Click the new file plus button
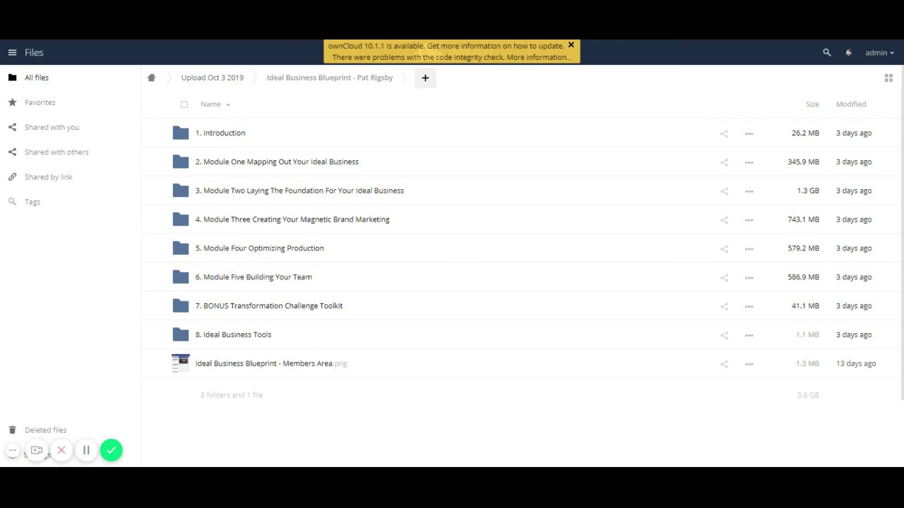 [425, 78]
